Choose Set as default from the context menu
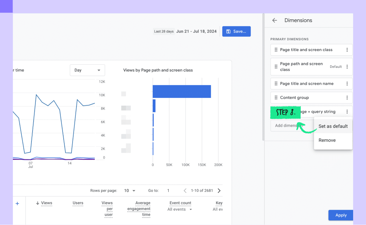The height and width of the screenshot is (225, 366). point(333,126)
